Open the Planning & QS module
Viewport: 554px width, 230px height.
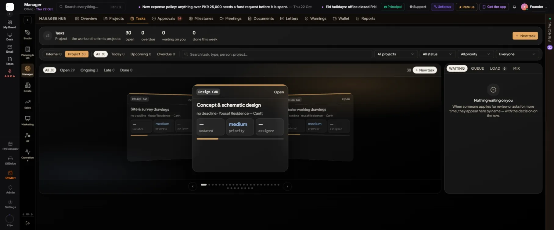point(27,53)
